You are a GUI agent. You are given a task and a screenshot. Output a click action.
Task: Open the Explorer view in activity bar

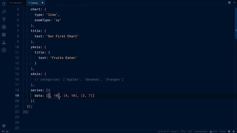point(4,4)
